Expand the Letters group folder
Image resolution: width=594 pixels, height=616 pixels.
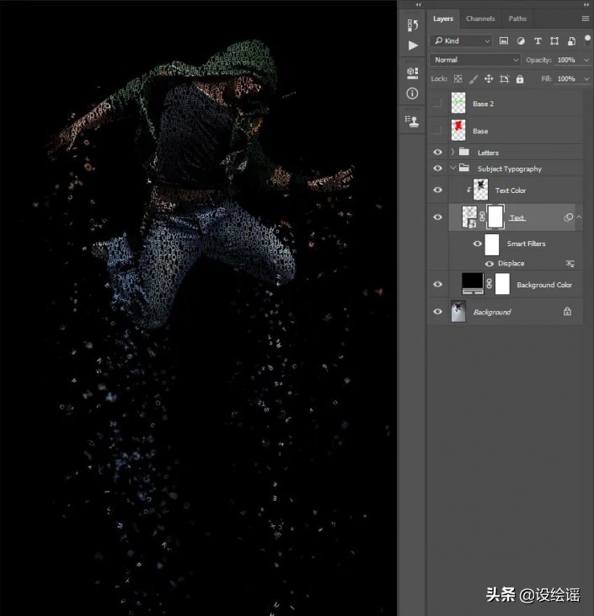(452, 153)
